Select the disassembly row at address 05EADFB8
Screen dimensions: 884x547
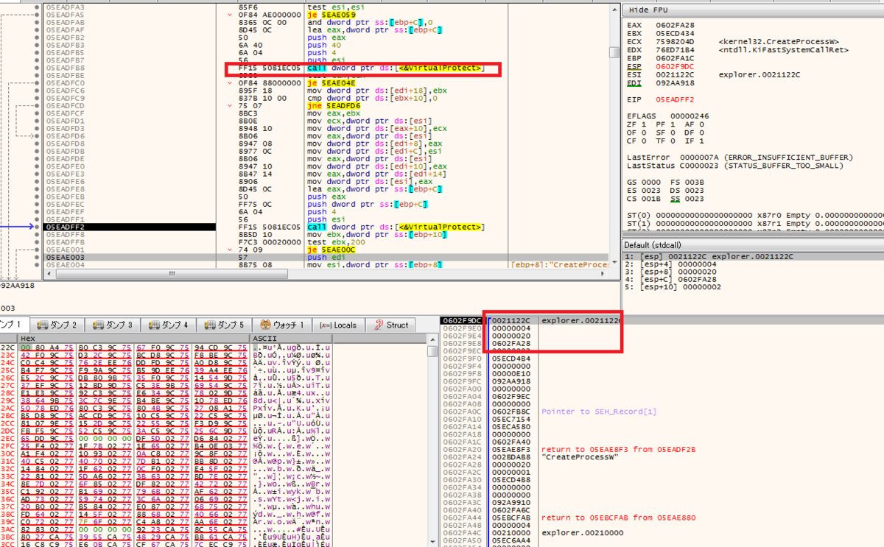tap(326, 68)
